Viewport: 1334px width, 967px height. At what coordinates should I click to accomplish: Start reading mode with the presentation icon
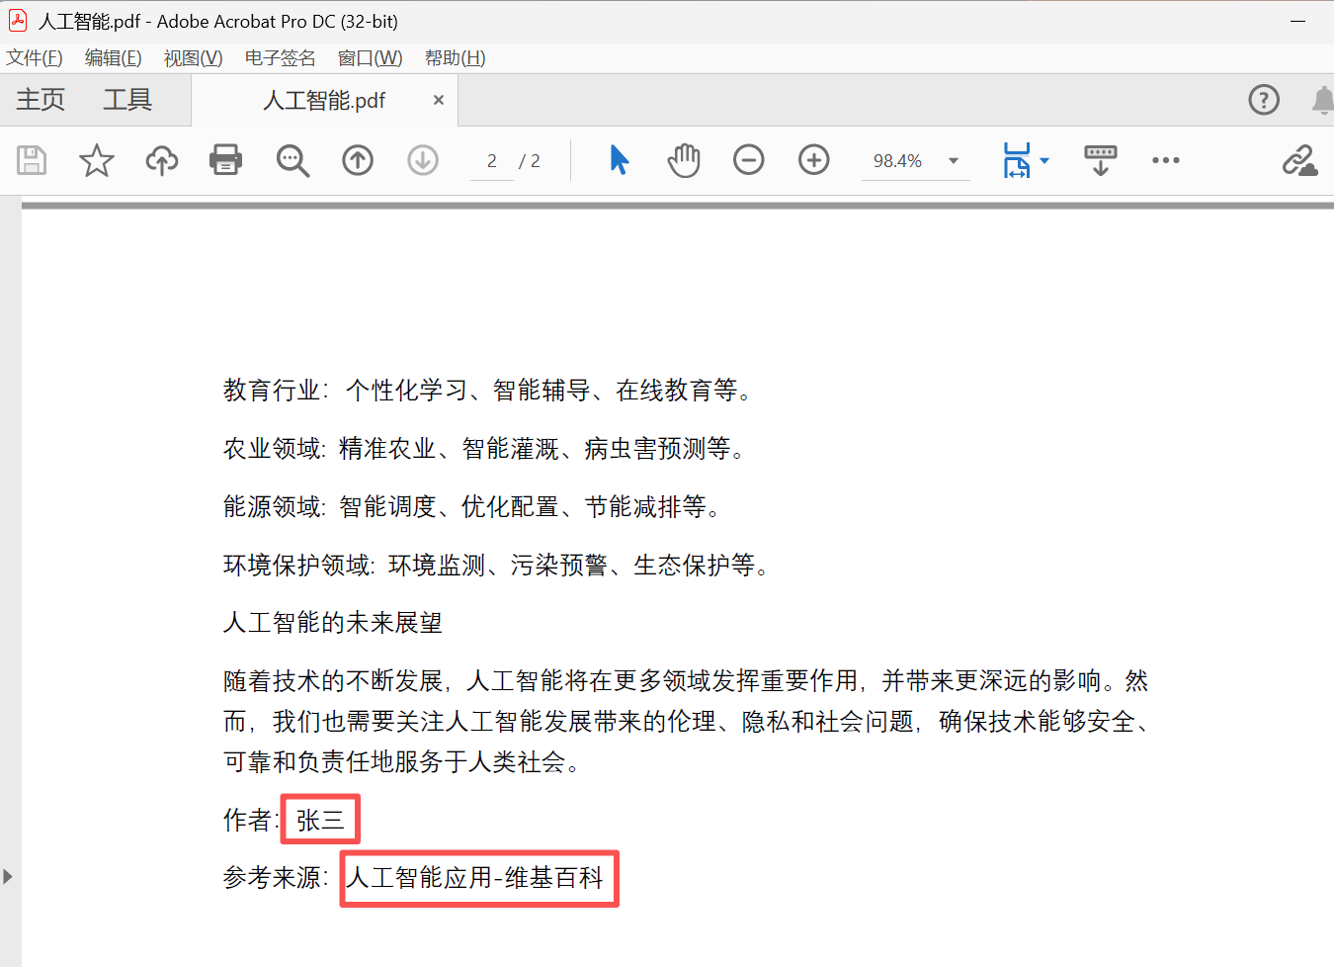pyautogui.click(x=1099, y=159)
